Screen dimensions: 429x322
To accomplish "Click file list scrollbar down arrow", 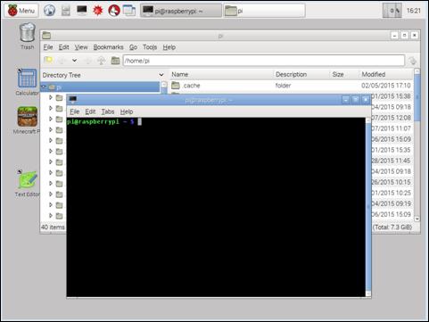I will coord(417,219).
